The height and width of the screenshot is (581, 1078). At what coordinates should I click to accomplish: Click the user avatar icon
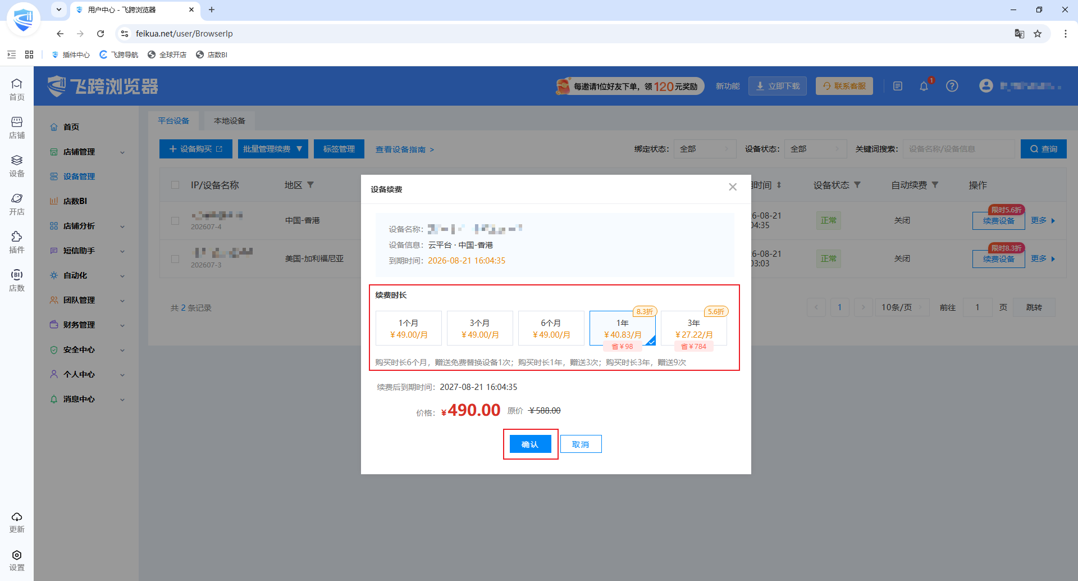[986, 86]
